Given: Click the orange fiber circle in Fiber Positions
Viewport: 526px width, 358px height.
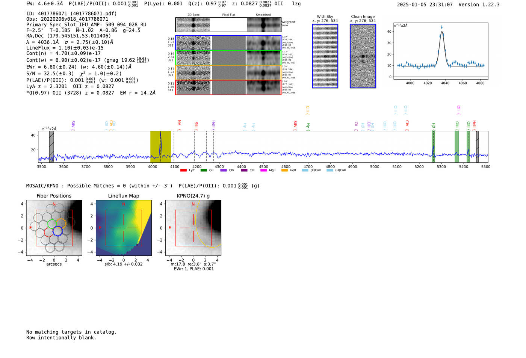Looking at the screenshot, I should click(61, 223).
